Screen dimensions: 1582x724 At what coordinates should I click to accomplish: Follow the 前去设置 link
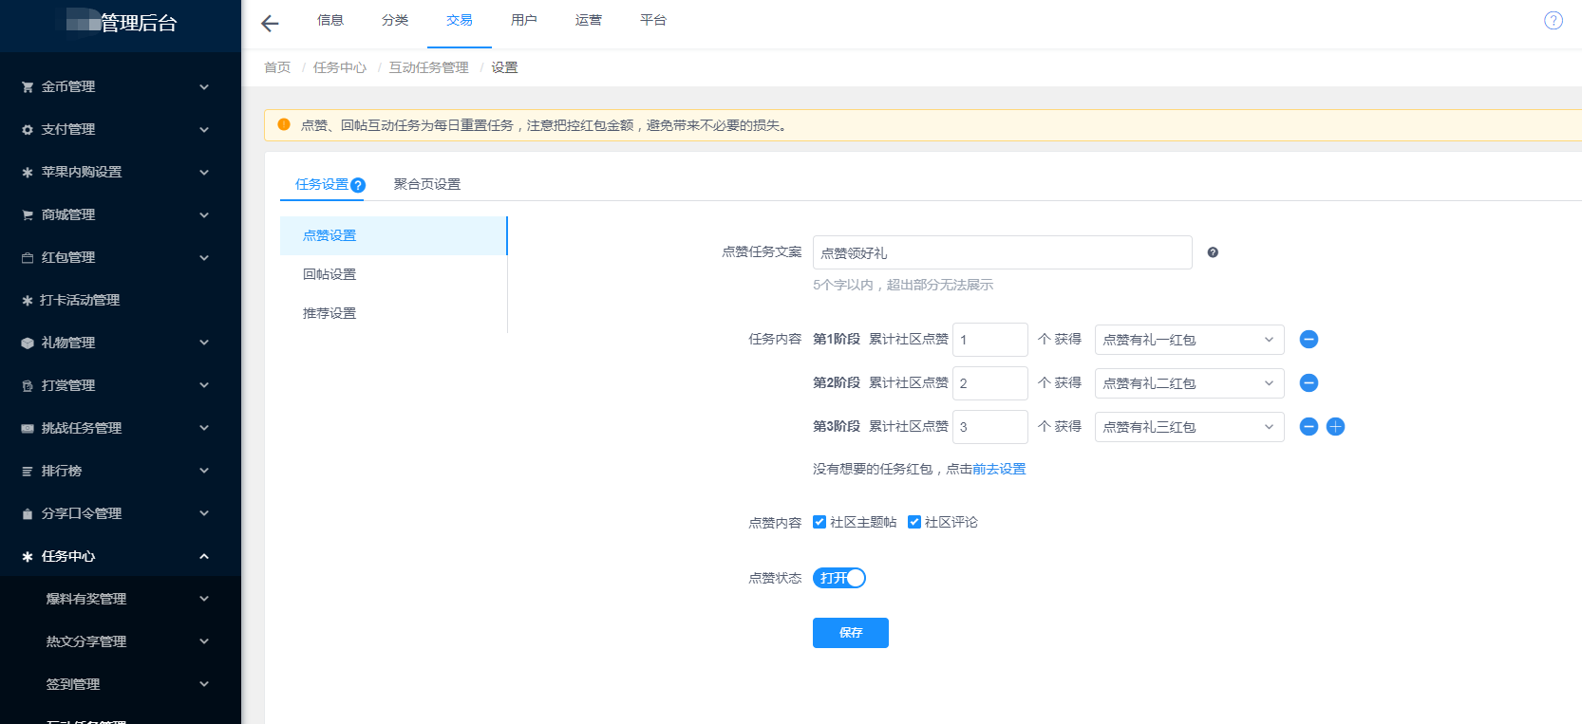(999, 469)
